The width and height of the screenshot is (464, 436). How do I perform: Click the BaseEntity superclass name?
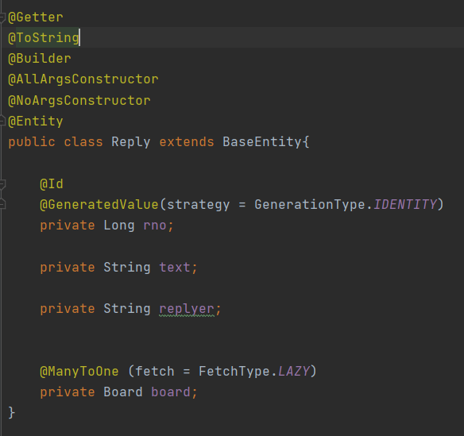262,141
